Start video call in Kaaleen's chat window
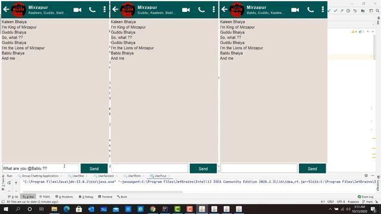Viewport: 381px width, 214px height. [x=77, y=10]
